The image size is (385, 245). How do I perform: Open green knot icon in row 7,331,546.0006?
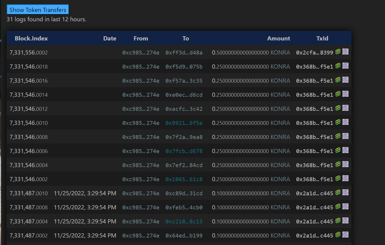[x=338, y=150]
